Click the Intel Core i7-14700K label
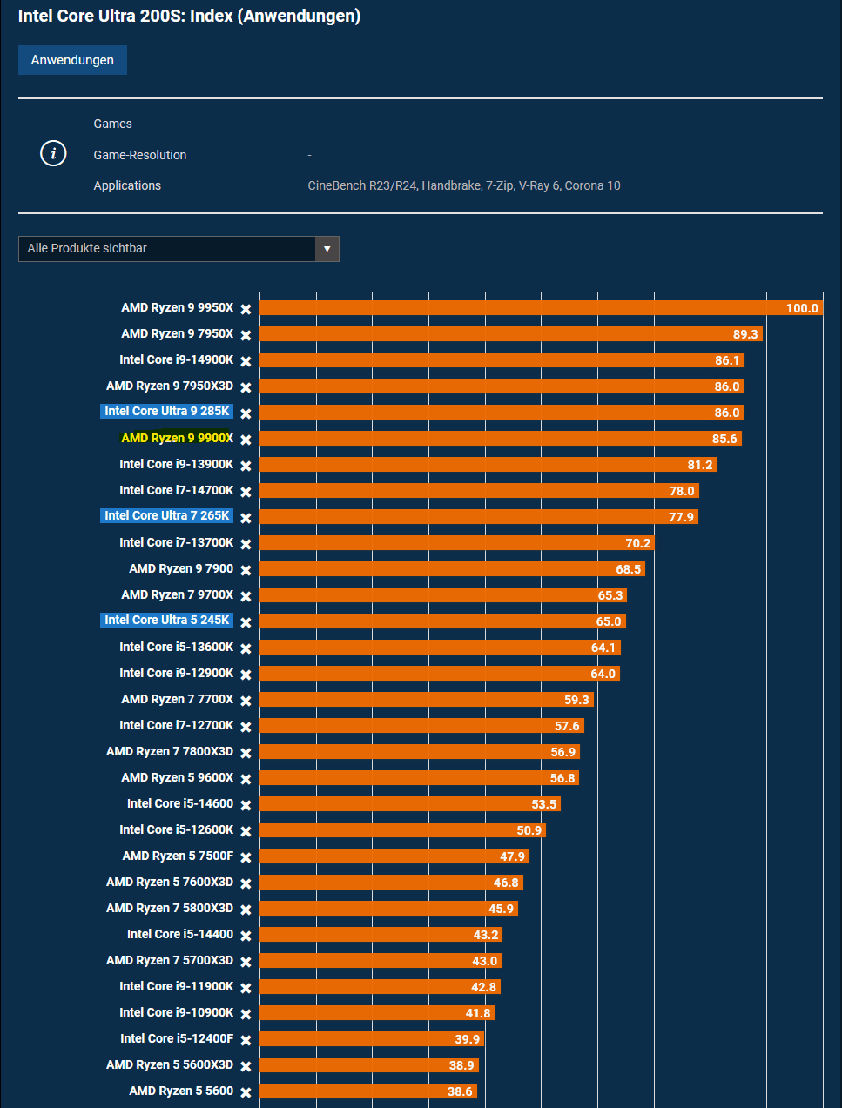Image resolution: width=842 pixels, height=1108 pixels. point(176,490)
